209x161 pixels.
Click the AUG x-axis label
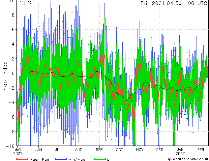79,150
